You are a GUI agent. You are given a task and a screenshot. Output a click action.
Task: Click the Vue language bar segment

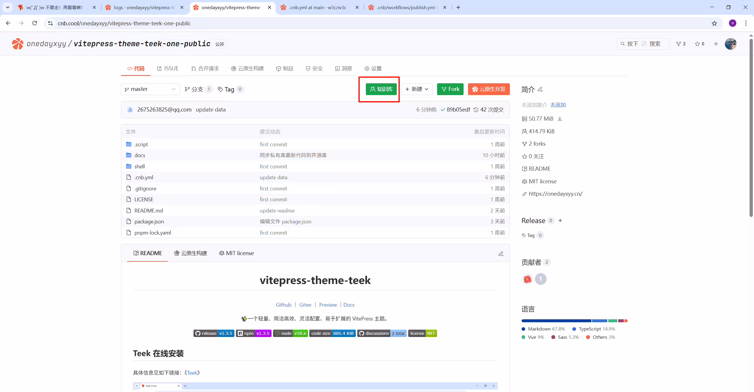coord(613,321)
